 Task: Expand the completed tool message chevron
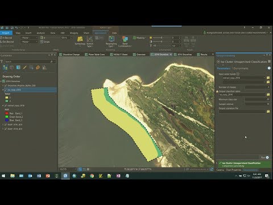coord(217,163)
